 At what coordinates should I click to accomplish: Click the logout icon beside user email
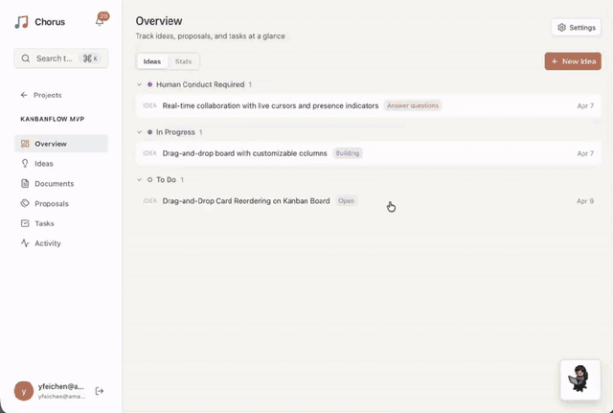pyautogui.click(x=100, y=391)
